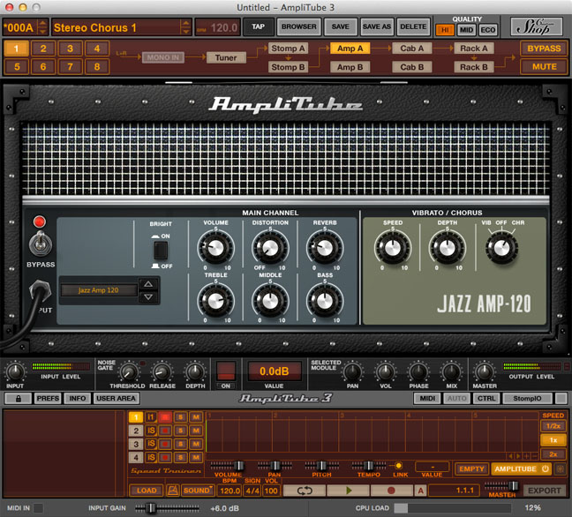The width and height of the screenshot is (572, 517).
Task: Toggle the noise gate ON button
Action: (226, 371)
